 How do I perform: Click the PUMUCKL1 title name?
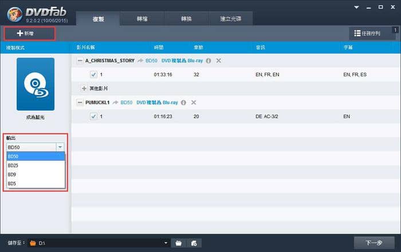97,102
